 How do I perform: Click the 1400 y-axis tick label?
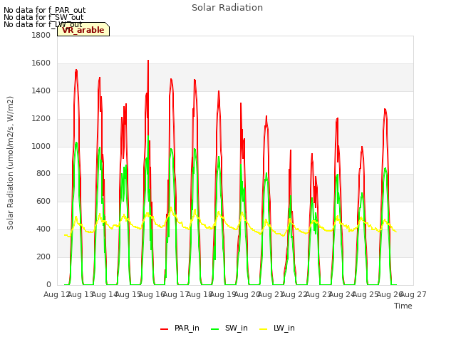41,90
